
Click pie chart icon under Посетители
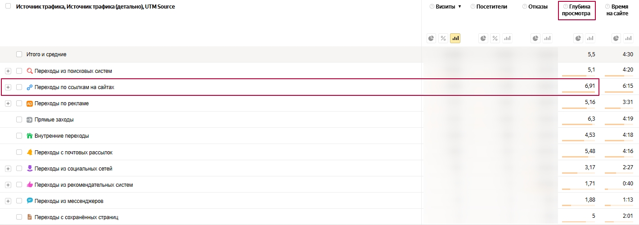[x=483, y=38]
